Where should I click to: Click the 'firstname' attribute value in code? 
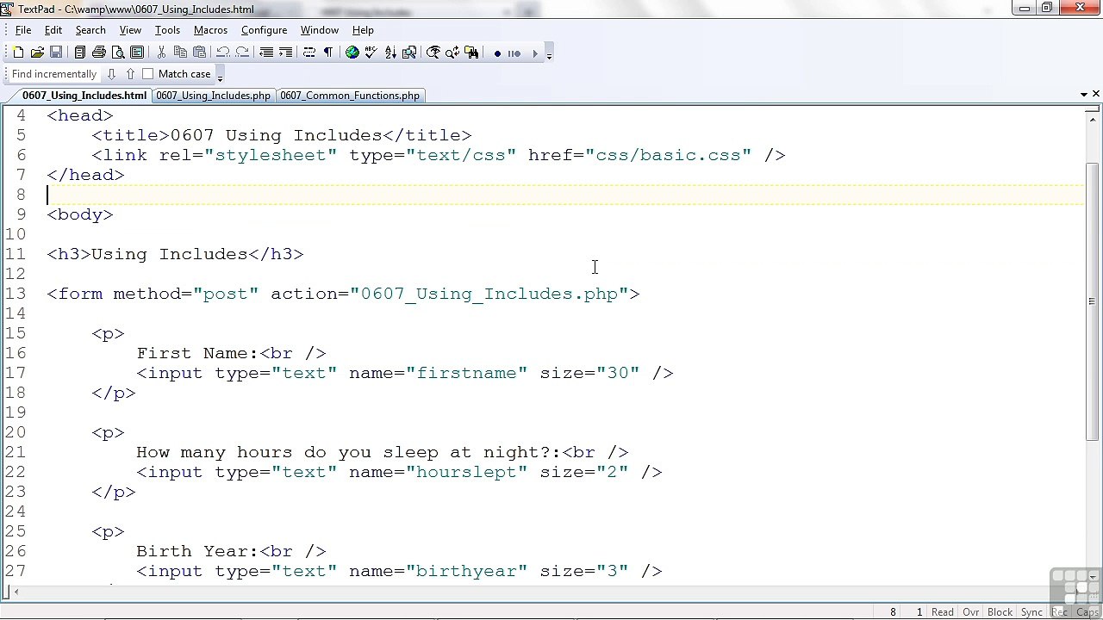(x=466, y=373)
